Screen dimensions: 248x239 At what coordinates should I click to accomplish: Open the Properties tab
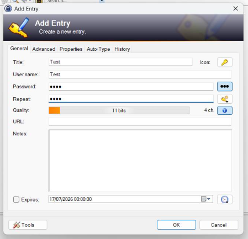71,49
